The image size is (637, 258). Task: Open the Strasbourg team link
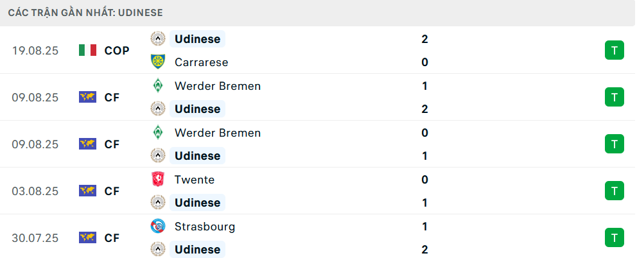tap(204, 227)
